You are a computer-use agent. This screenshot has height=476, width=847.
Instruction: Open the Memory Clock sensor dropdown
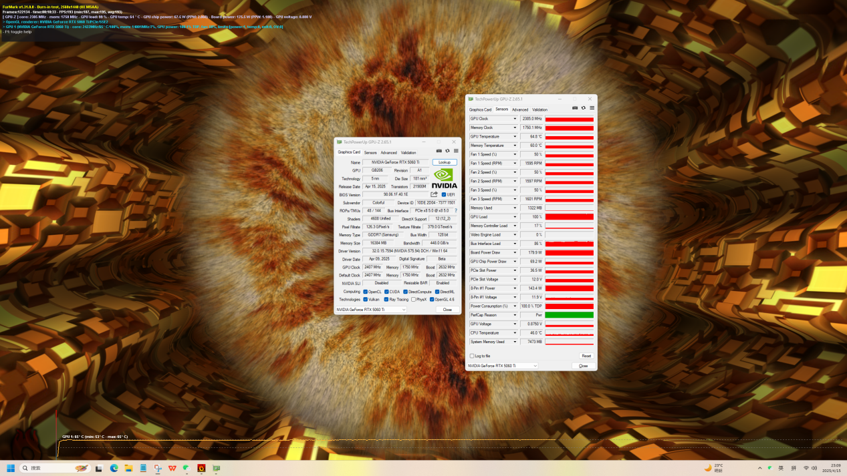tap(515, 128)
